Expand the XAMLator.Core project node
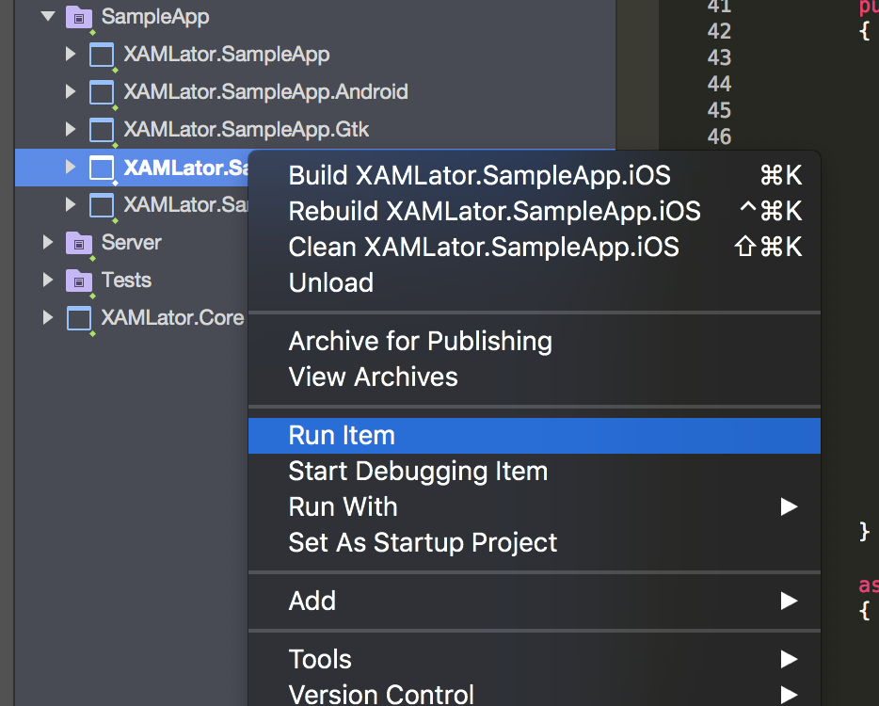 (48, 318)
